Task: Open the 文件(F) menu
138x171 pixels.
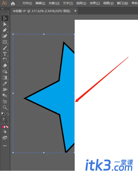Action: 27,3
